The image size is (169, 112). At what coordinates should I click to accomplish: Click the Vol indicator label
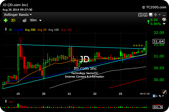(x=11, y=102)
